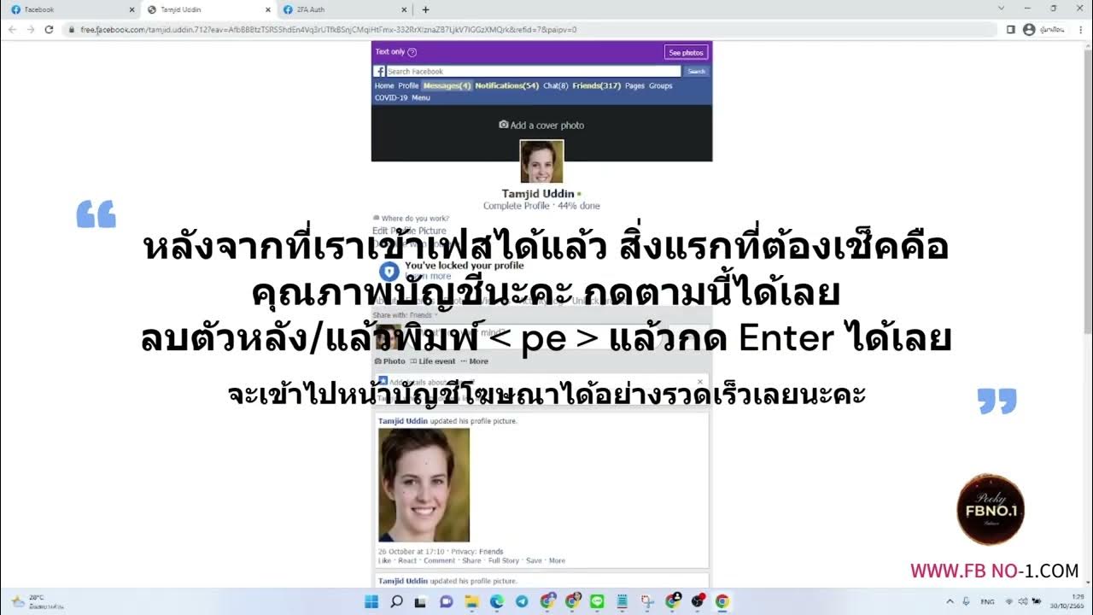Click the Facebook logo beside the search field
This screenshot has width=1093, height=615.
coord(380,72)
